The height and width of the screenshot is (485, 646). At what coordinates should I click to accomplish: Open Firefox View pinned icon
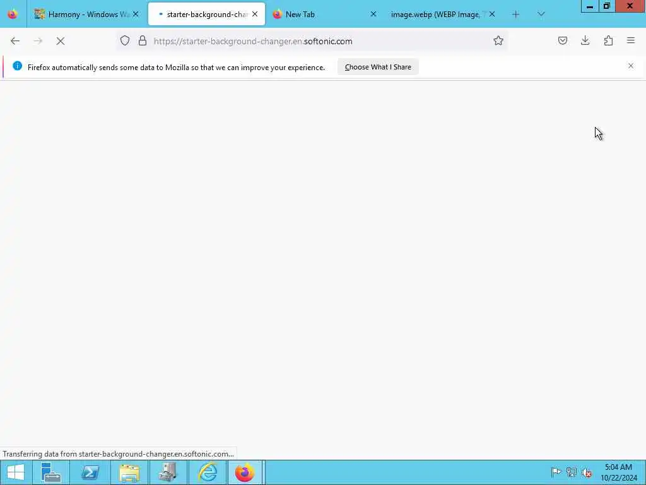click(13, 14)
